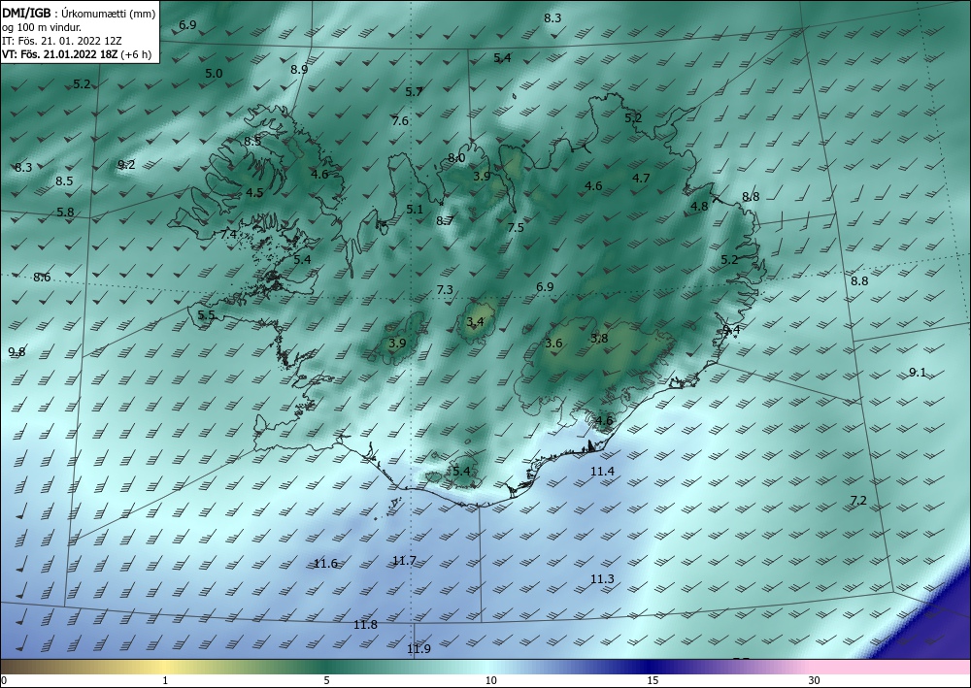971x688 pixels.
Task: Click the 5.1 value on the map
Action: 415,210
